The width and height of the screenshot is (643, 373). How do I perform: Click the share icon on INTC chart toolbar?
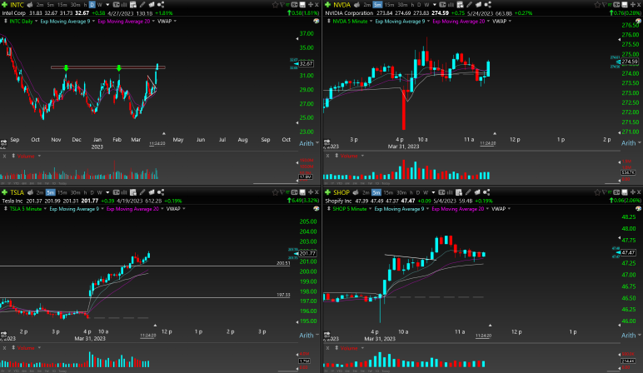[x=161, y=4]
